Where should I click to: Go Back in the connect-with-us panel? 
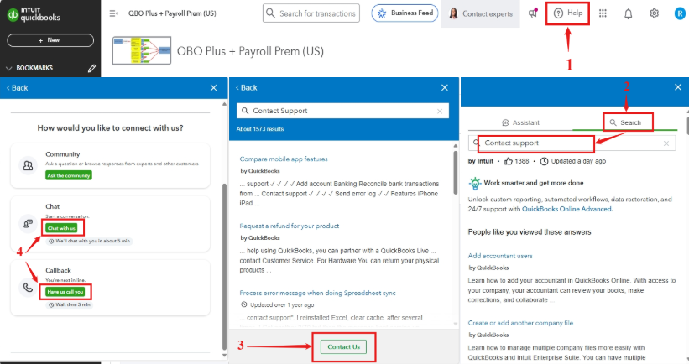tap(17, 88)
